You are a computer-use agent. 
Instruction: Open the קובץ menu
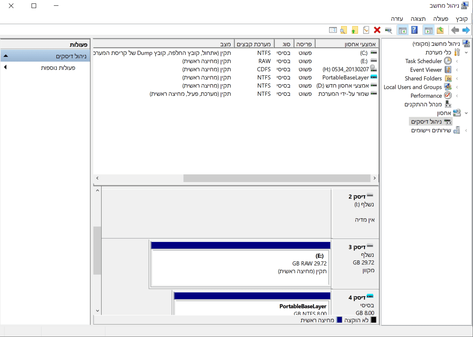click(462, 19)
